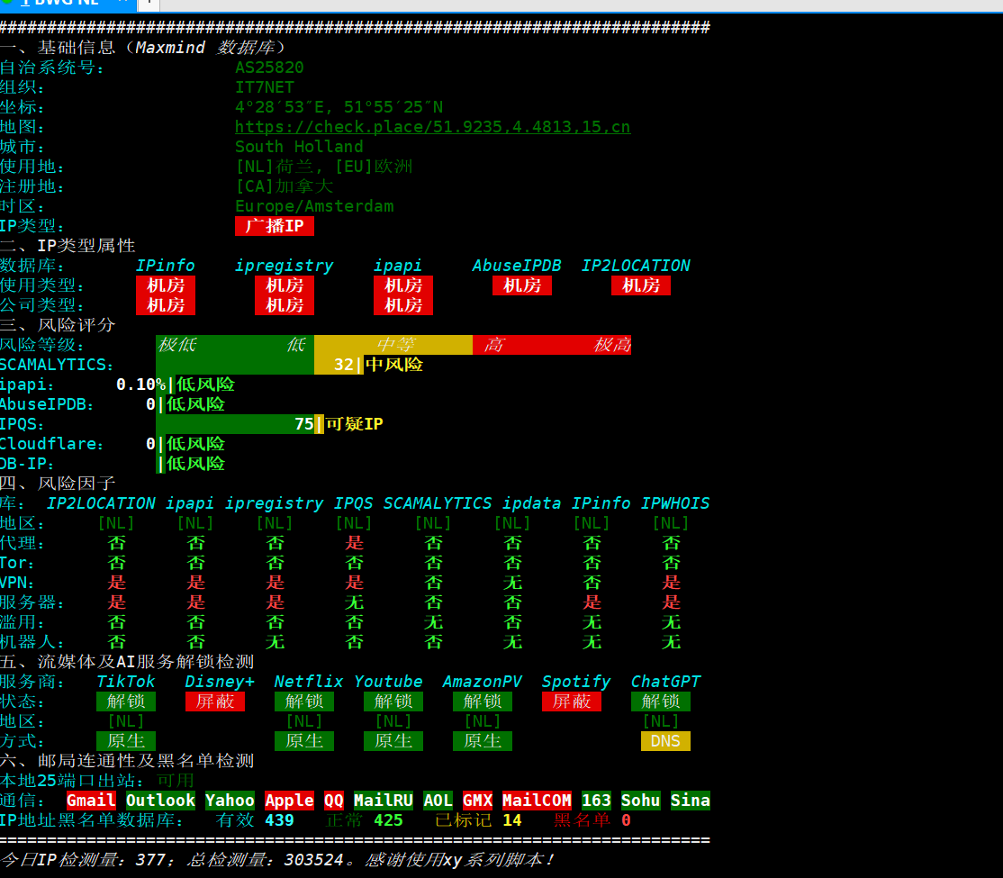
Task: Select the yellow 中等 risk level segment
Action: [393, 345]
